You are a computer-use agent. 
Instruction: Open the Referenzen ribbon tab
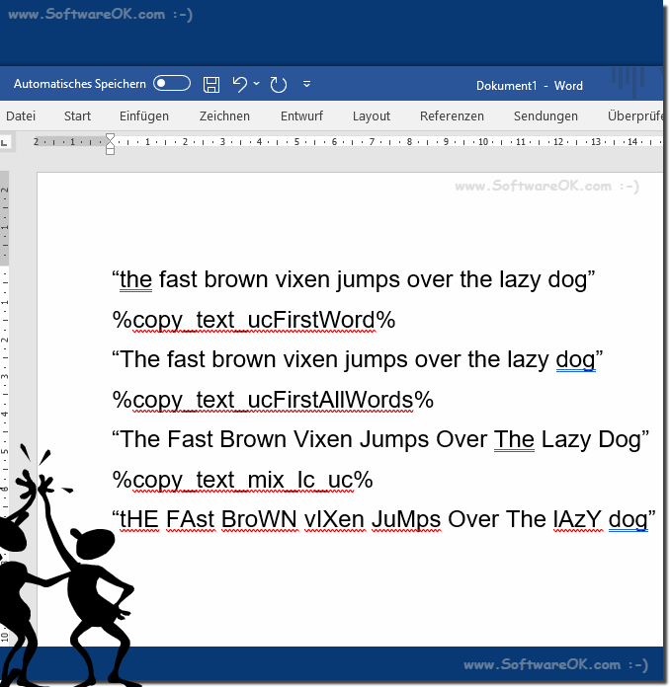coord(452,116)
